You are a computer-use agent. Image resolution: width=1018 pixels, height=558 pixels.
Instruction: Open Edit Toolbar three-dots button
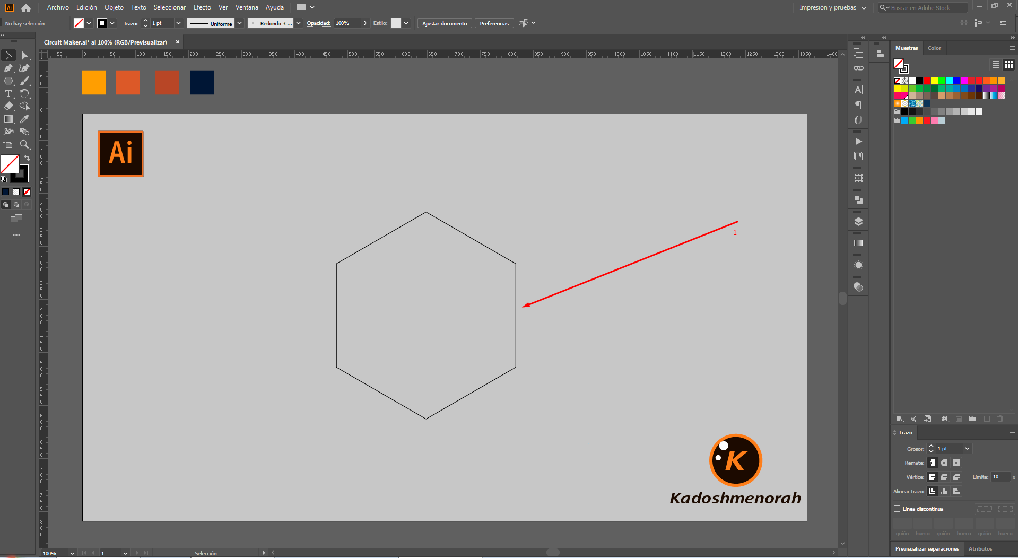(x=16, y=234)
